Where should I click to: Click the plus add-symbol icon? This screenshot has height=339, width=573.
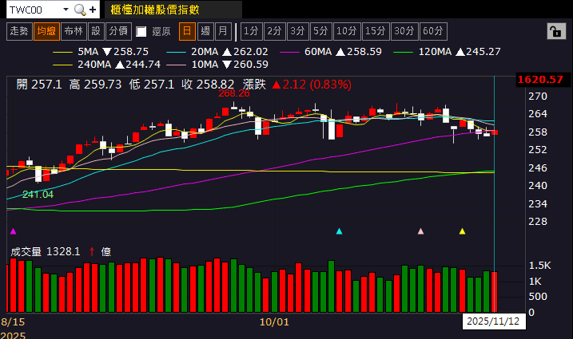(x=93, y=10)
